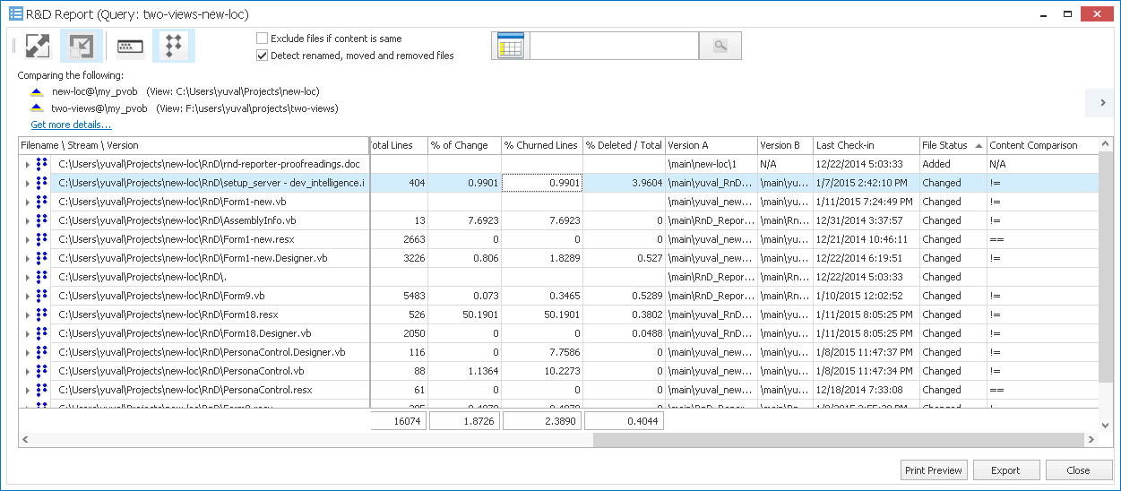
Task: Click the calendar grid icon beside search box
Action: 510,47
